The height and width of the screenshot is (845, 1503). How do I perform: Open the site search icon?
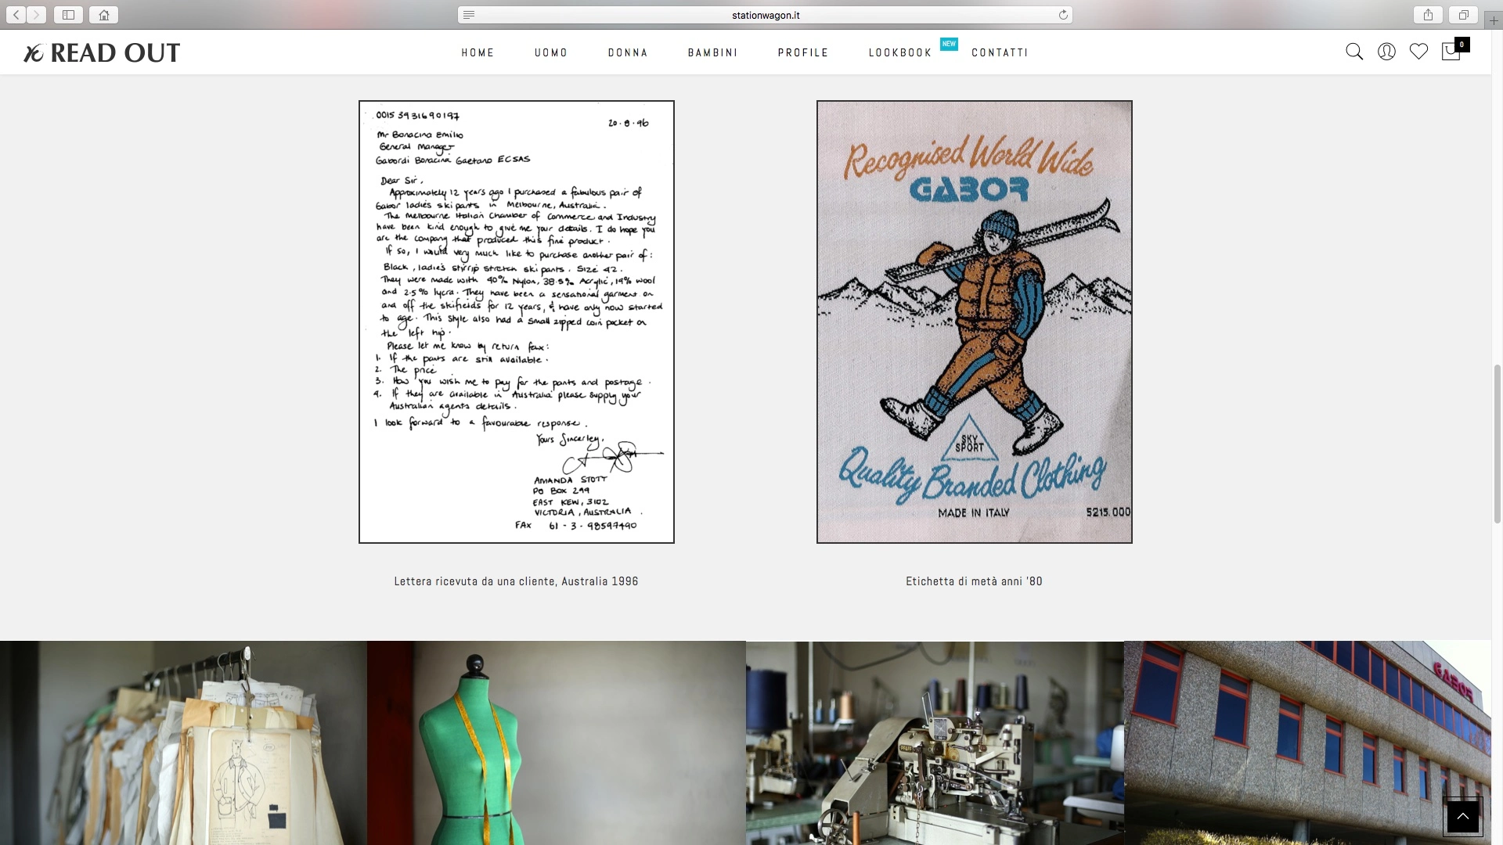(1354, 52)
